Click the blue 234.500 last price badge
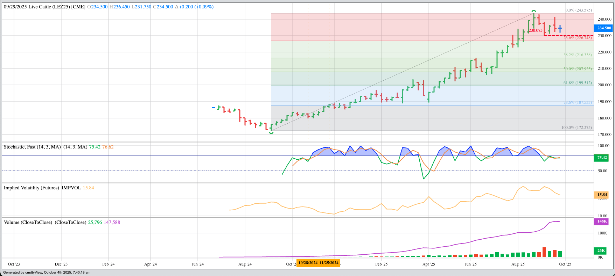The width and height of the screenshot is (615, 276). (x=604, y=28)
